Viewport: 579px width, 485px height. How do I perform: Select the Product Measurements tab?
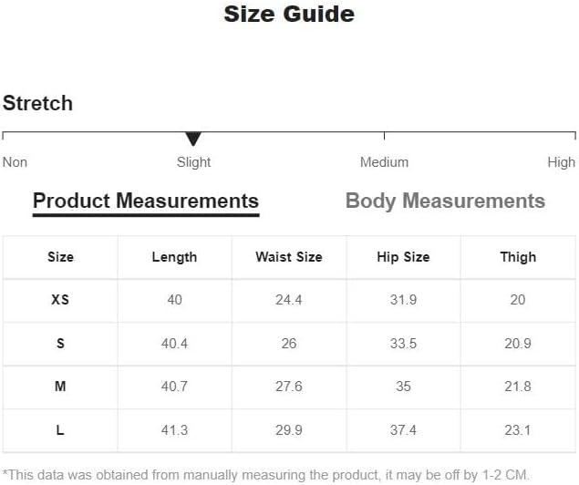146,201
